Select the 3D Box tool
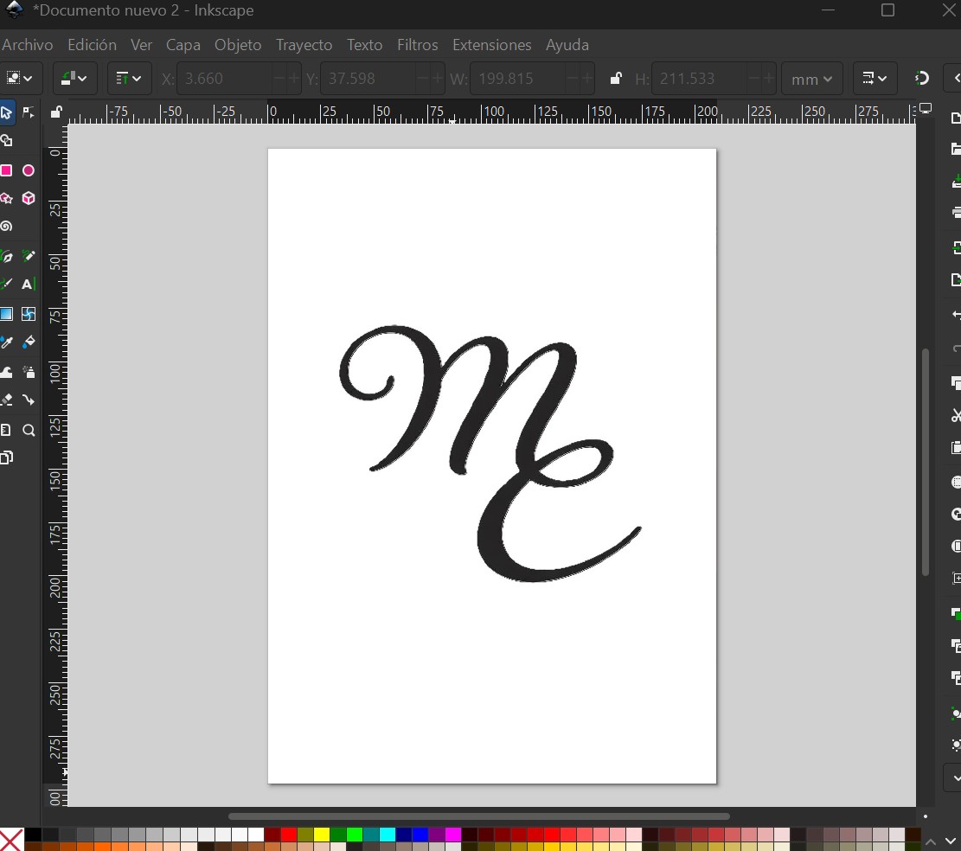961x851 pixels. click(29, 199)
